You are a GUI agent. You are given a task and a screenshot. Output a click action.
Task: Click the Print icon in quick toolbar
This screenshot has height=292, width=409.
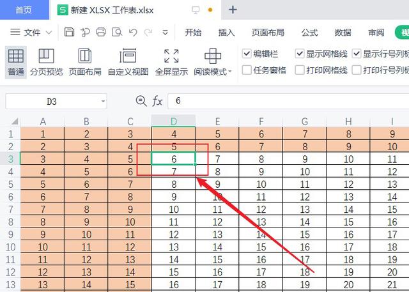101,32
